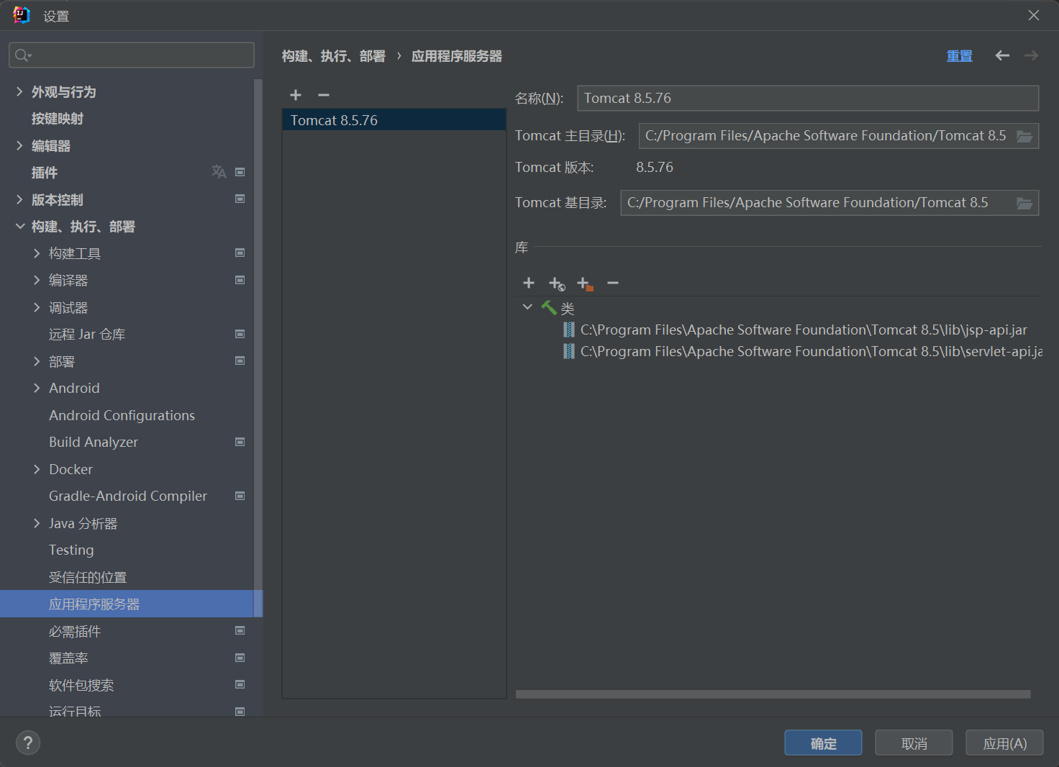Select Tomcat 8.5.76 in the server list
The height and width of the screenshot is (767, 1059).
394,120
